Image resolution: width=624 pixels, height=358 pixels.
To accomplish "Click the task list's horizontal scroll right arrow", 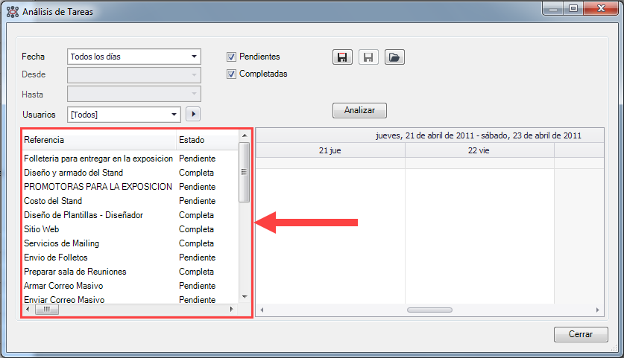I will [x=232, y=309].
